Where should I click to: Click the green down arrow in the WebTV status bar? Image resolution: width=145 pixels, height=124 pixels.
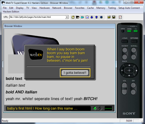(x=95, y=108)
